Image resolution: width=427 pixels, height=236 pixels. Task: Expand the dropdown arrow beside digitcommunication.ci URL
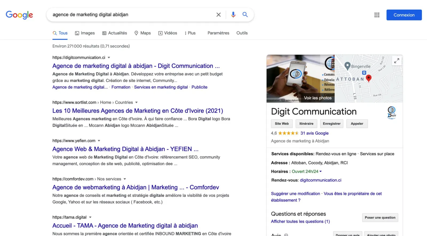109,58
